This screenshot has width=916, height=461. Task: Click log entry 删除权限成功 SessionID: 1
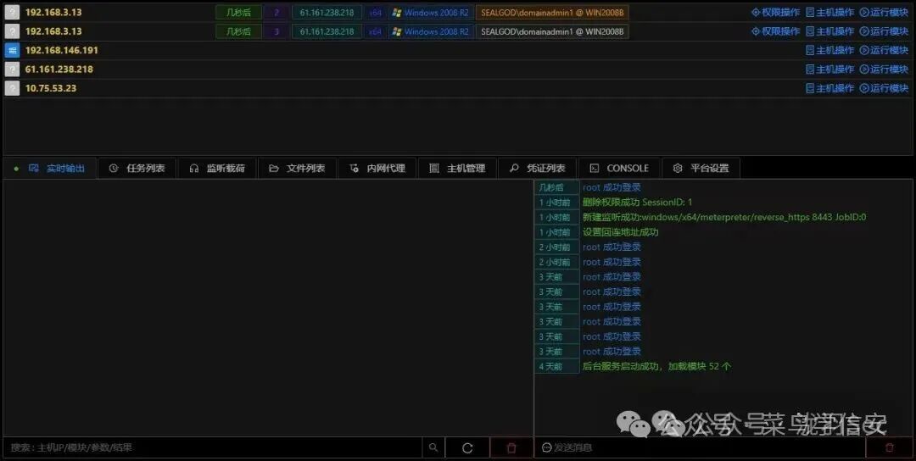point(637,203)
